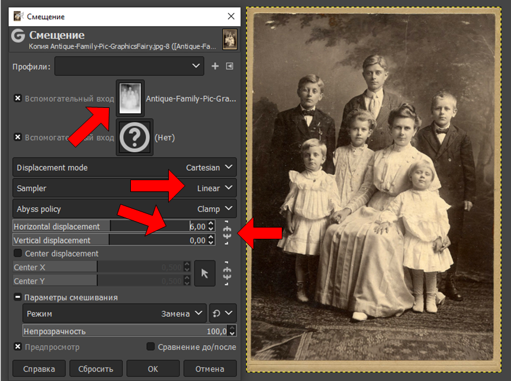The image size is (511, 381).
Task: Click Horizontal displacement value field 6,00
Action: [198, 226]
